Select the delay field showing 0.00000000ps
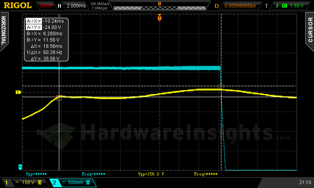The image size is (314, 188). 239,5
